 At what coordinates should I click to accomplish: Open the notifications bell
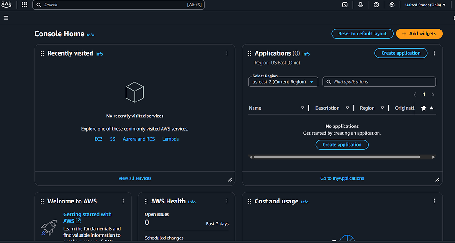pos(361,5)
